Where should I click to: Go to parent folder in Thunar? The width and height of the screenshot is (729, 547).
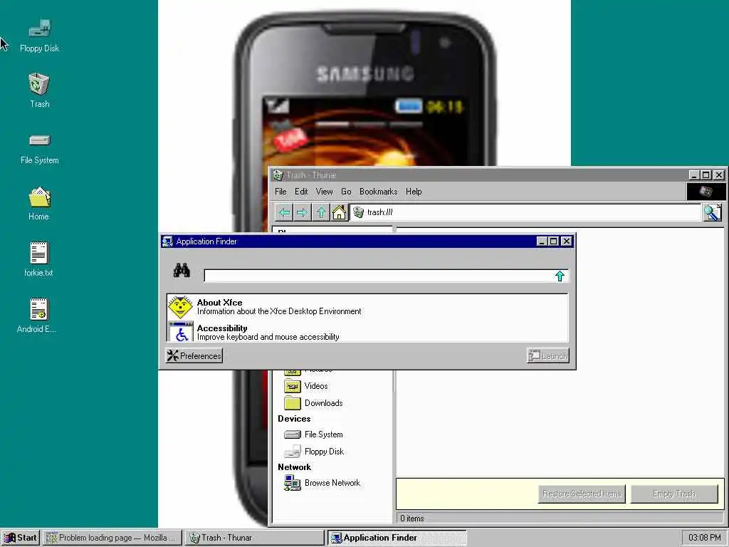321,212
